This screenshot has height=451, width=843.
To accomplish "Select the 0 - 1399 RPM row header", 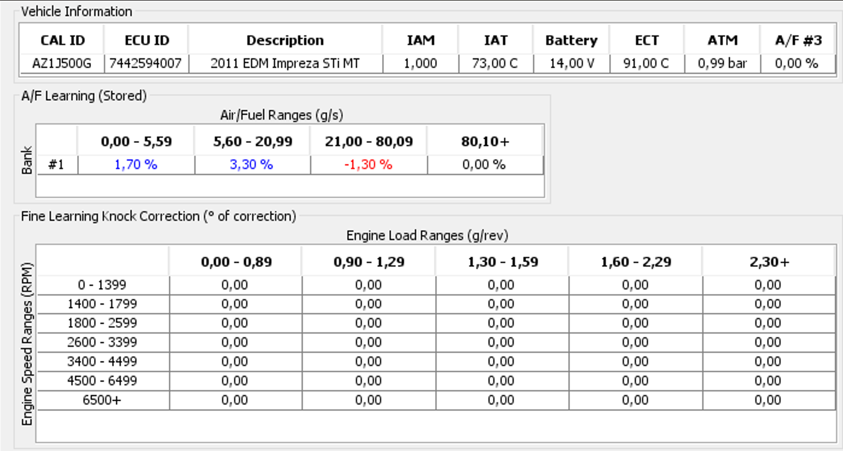I will [102, 285].
